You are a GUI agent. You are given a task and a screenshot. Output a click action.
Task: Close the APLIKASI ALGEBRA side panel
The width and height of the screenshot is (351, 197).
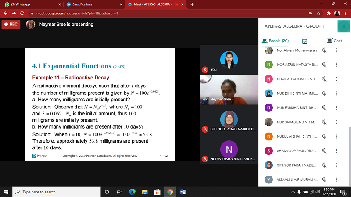(344, 26)
